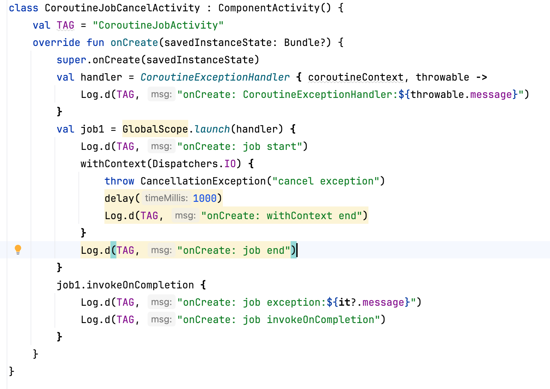This screenshot has width=550, height=389.
Task: Click the IO property after Dispatchers
Action: 230,164
